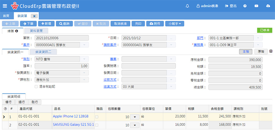Expand the 小幫手 dropdown menu
The width and height of the screenshot is (275, 132).
[175, 24]
